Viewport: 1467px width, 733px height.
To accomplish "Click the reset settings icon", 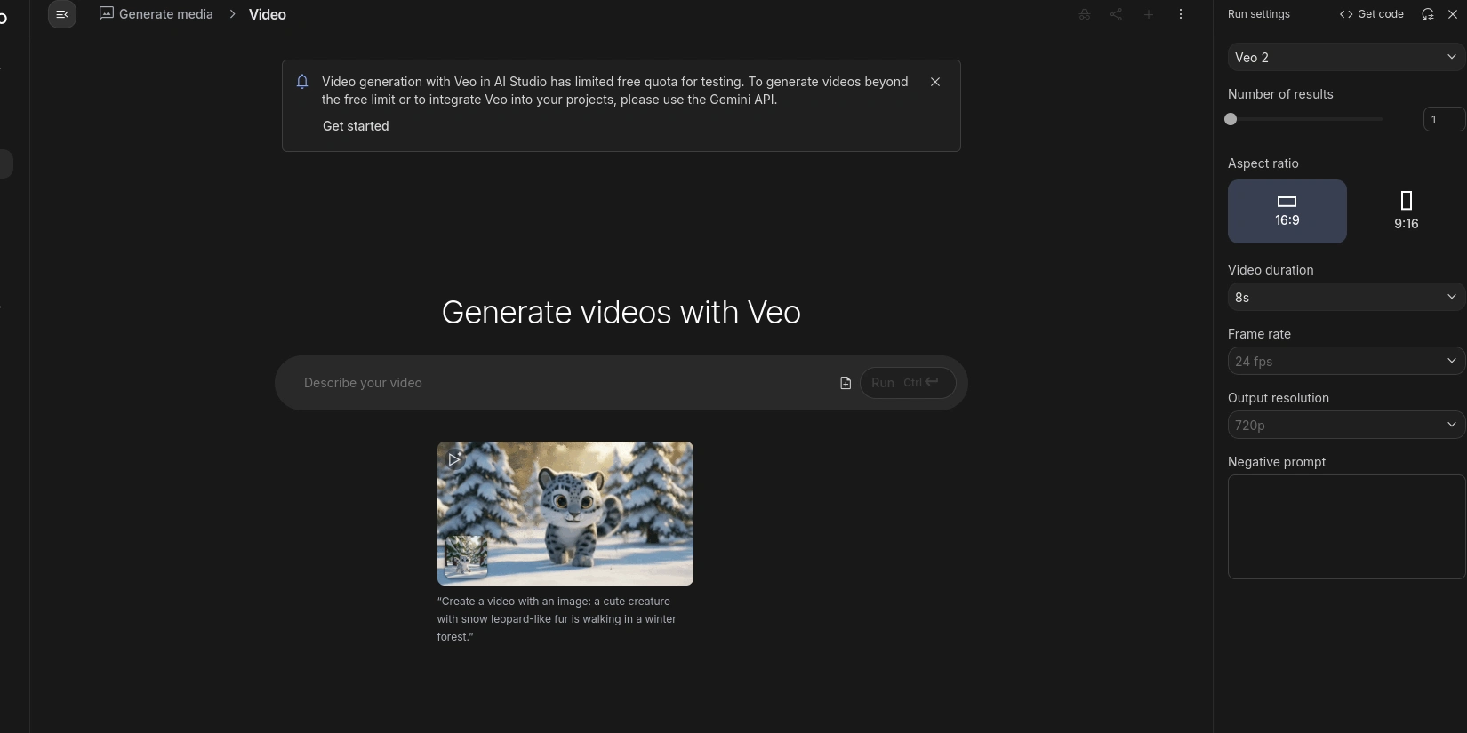I will 1427,14.
